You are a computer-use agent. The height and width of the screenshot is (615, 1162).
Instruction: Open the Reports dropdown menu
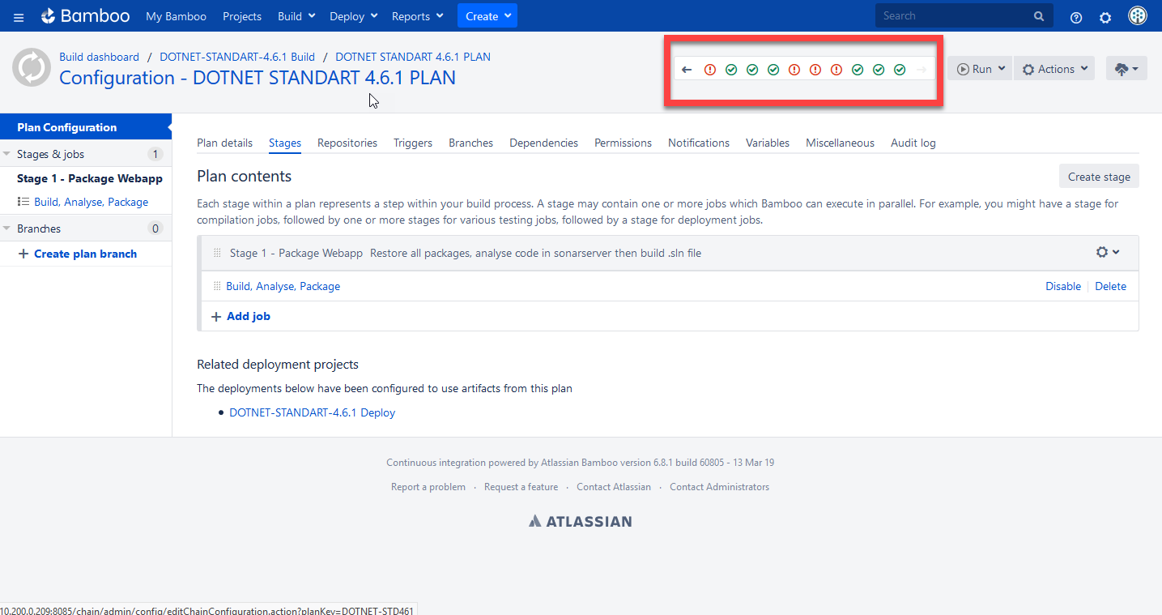tap(418, 16)
